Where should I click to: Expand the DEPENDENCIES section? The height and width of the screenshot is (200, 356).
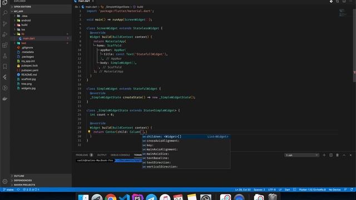tap(41, 180)
